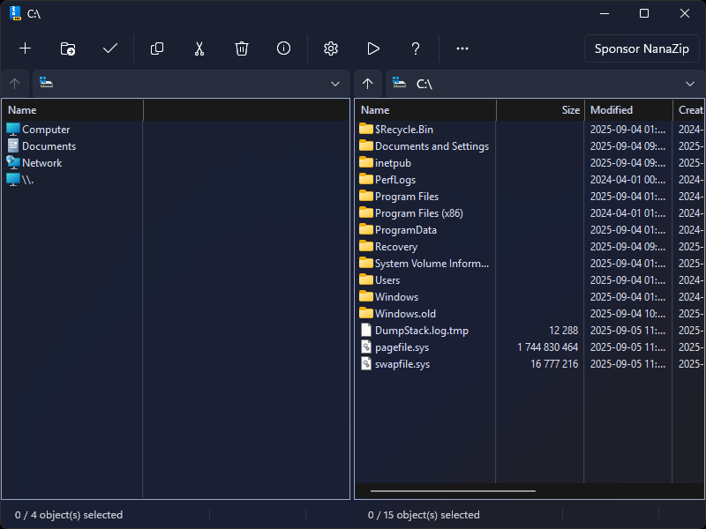Sort by Name column in left pane
The image size is (706, 529).
(73, 110)
